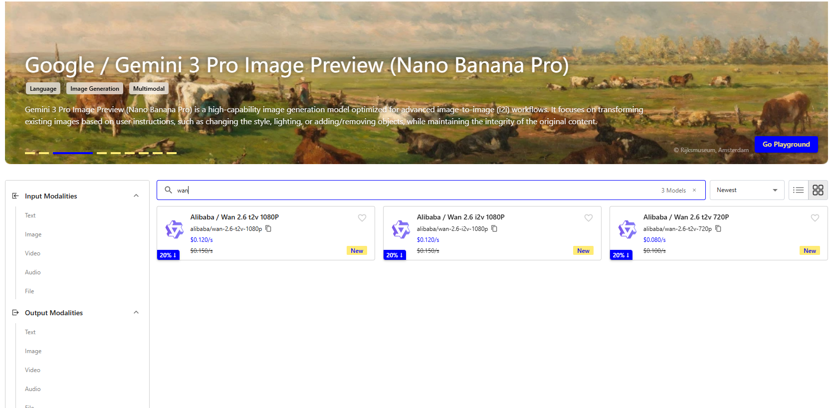The height and width of the screenshot is (408, 833).
Task: Go to the first banner slide indicator
Action: pos(30,153)
